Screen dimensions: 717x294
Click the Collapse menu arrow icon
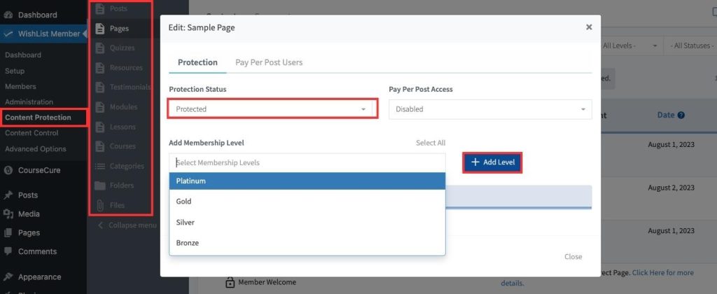[101, 225]
